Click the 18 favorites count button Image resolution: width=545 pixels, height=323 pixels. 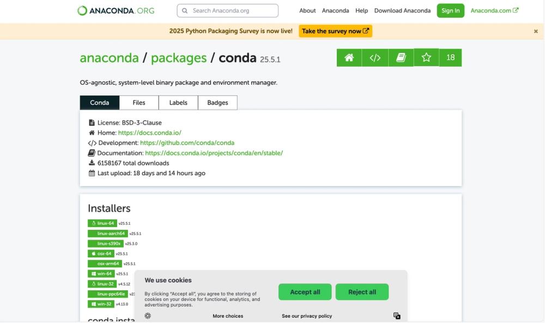pos(451,57)
